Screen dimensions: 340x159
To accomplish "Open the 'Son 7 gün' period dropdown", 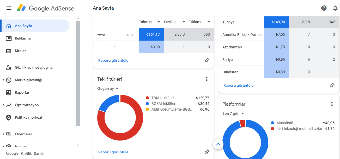I will tap(233, 113).
